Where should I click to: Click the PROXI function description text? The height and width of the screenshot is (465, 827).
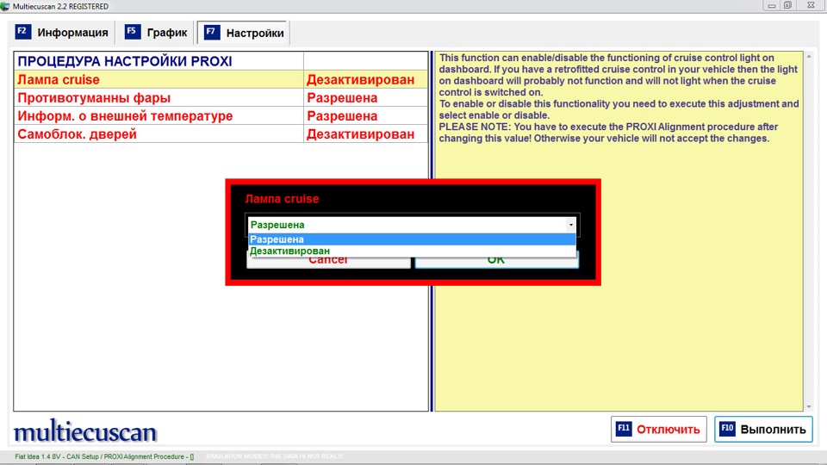click(619, 98)
